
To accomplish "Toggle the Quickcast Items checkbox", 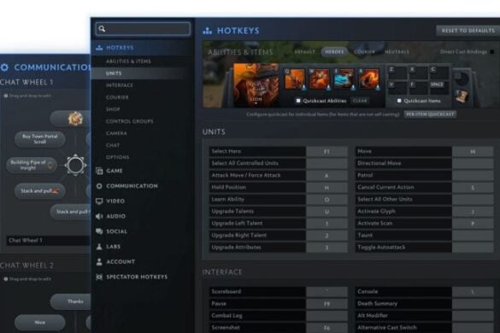I will (399, 101).
